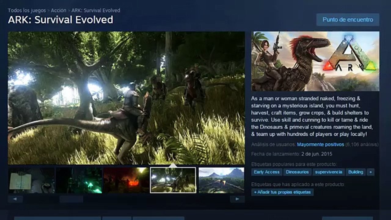
Task: Select the 'Dinosaurios' tag
Action: tap(297, 172)
